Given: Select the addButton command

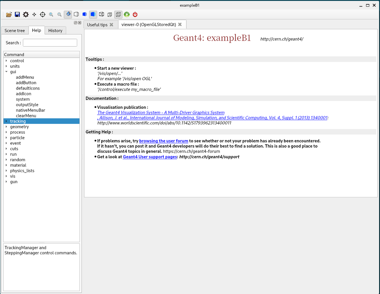Looking at the screenshot, I should pos(26,83).
